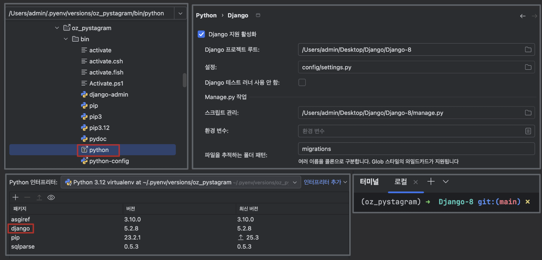The image size is (542, 260).
Task: Check Django 테스트 러너 사용 안 함 checkbox
Action: tap(302, 82)
